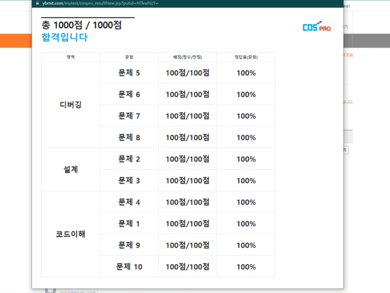Click the 총 1000점 / 1000점 score heading

click(x=81, y=24)
